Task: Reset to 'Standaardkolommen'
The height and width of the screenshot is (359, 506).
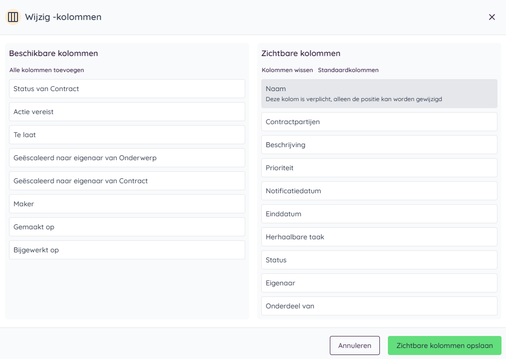Action: 348,70
